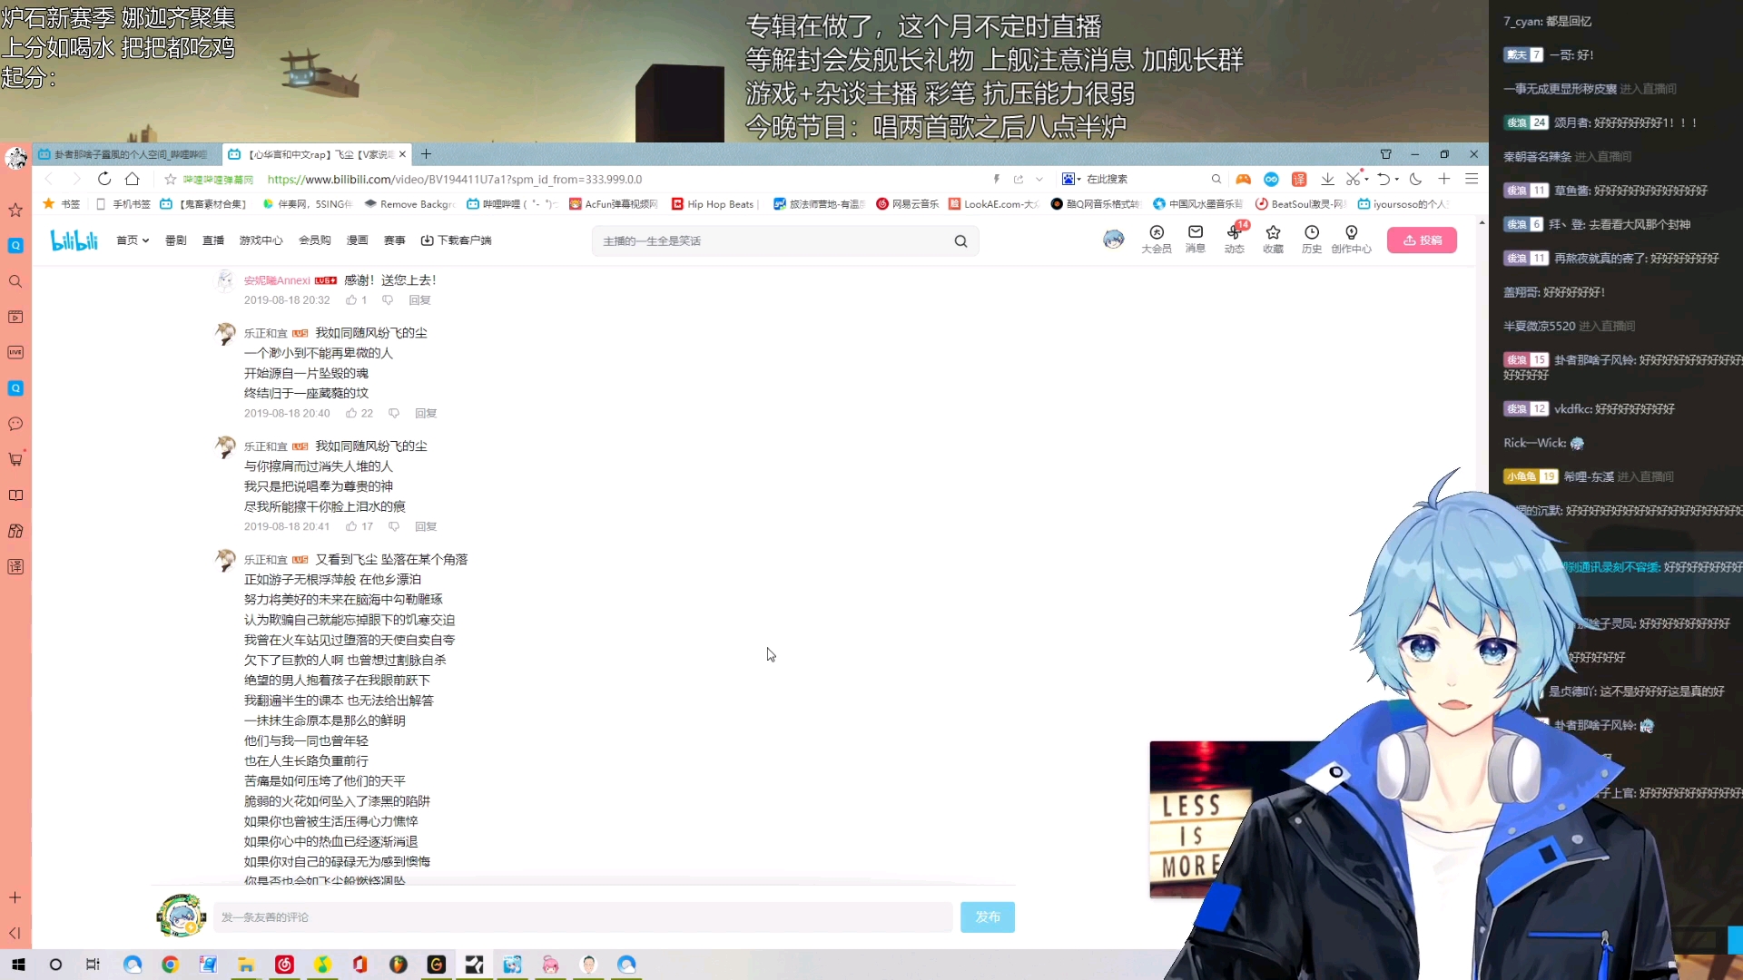Open the sidebar favorites star icon
1743x980 pixels.
[x=15, y=211]
